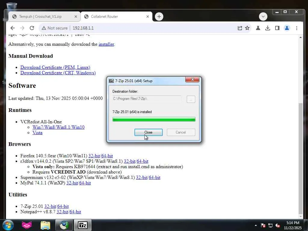Bookmark this page with the star icon
The image size is (308, 231).
tap(247, 28)
